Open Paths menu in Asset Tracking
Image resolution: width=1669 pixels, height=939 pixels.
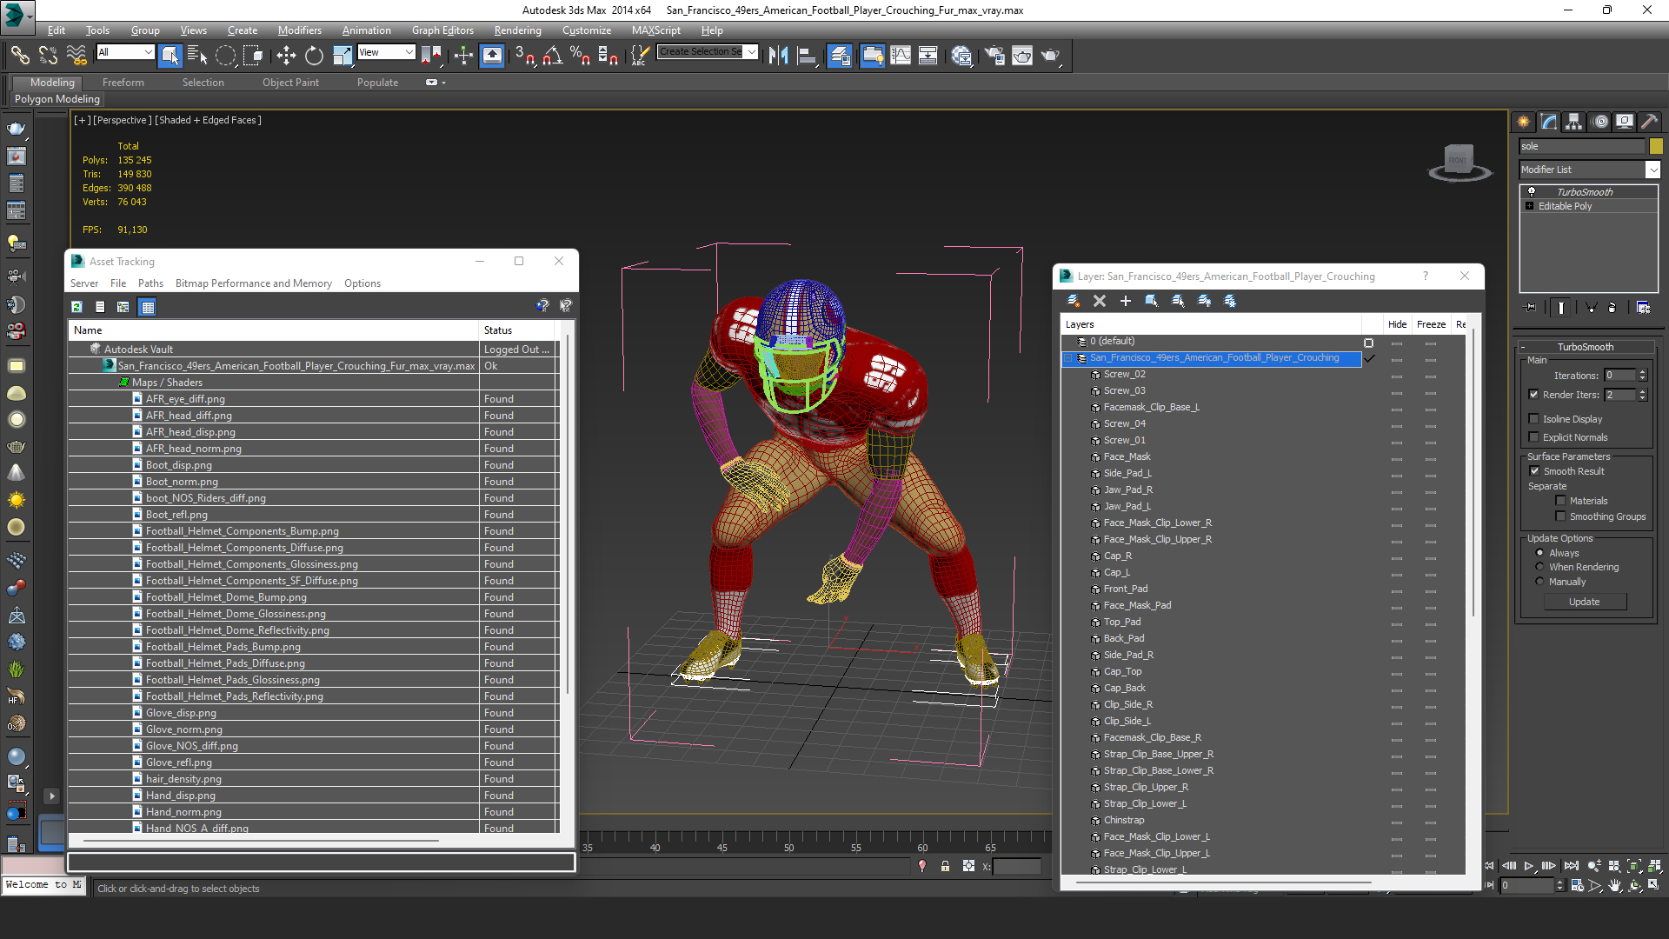tap(150, 283)
